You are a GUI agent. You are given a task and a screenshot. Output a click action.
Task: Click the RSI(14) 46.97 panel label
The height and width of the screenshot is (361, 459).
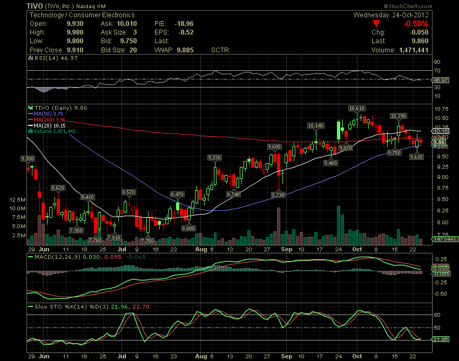click(x=56, y=58)
